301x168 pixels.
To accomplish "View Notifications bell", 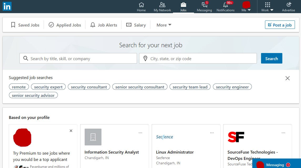I will point(226,7).
